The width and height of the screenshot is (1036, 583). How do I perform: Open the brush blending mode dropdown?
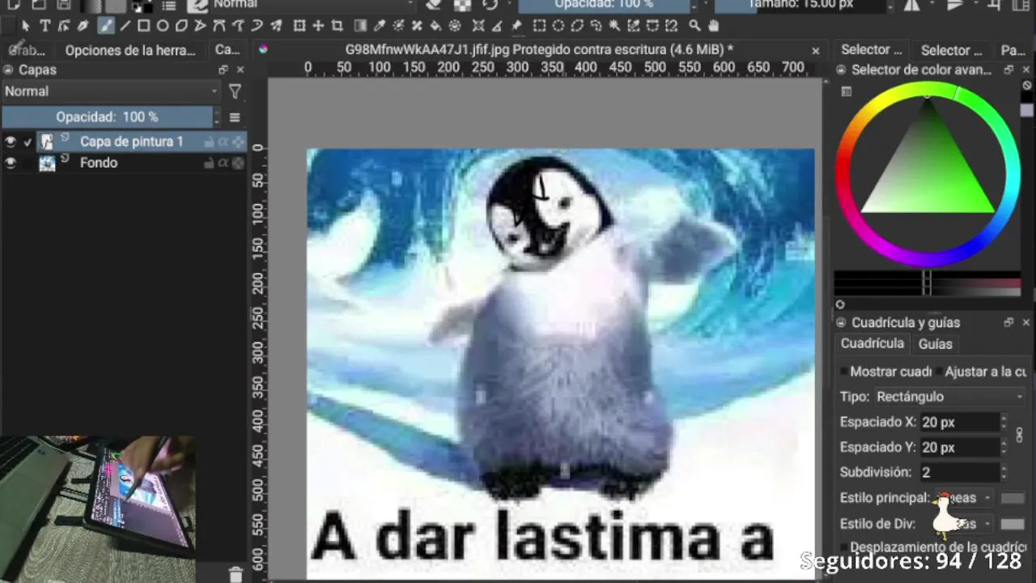tap(313, 4)
